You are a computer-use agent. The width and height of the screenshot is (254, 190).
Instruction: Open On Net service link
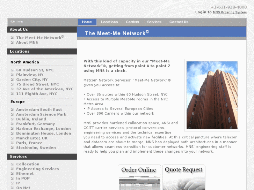[x=23, y=188]
